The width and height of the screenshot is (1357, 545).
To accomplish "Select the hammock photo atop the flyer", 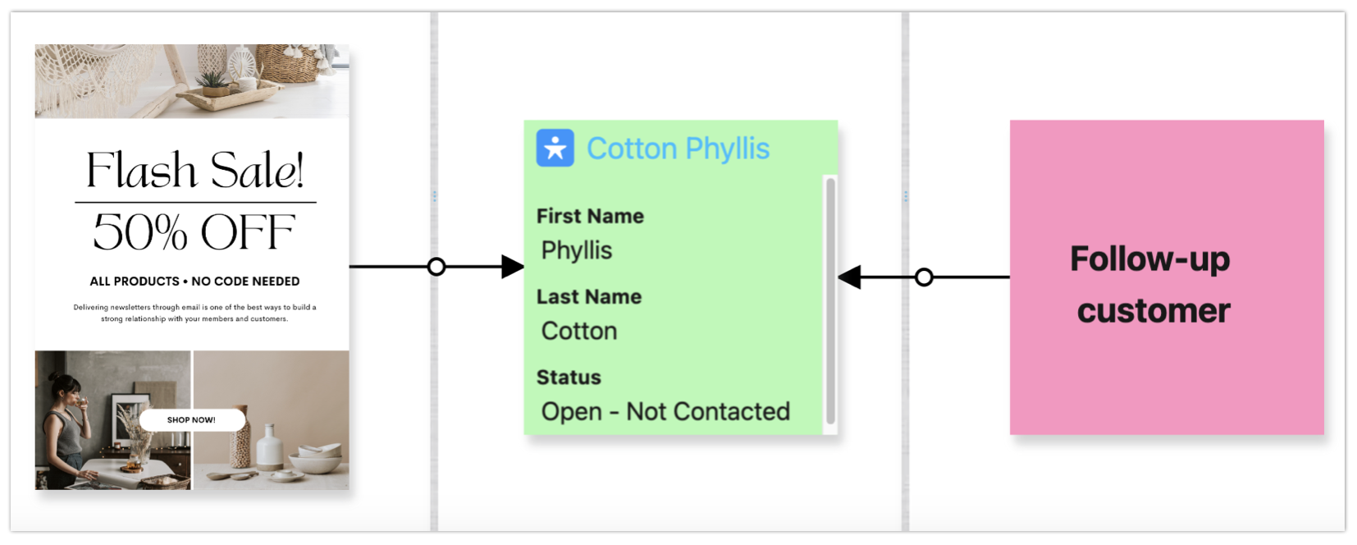I will [x=191, y=80].
